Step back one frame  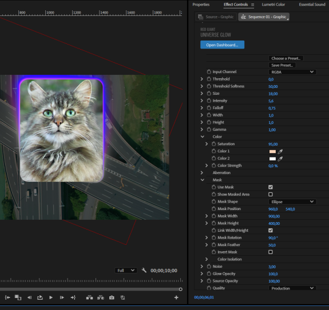(29, 297)
